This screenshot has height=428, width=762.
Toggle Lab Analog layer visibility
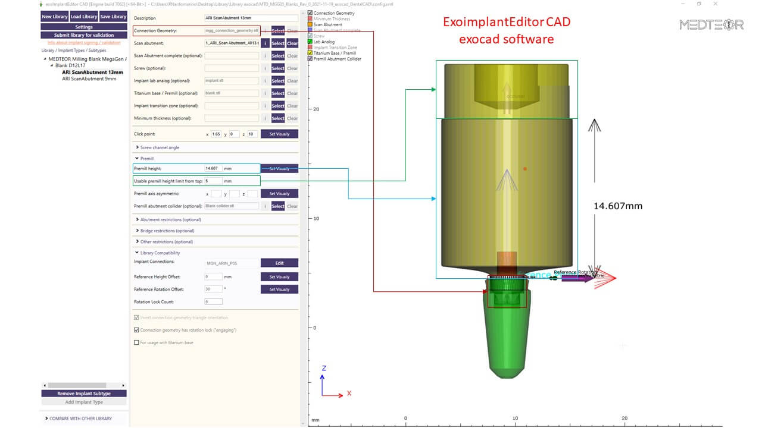coord(310,42)
